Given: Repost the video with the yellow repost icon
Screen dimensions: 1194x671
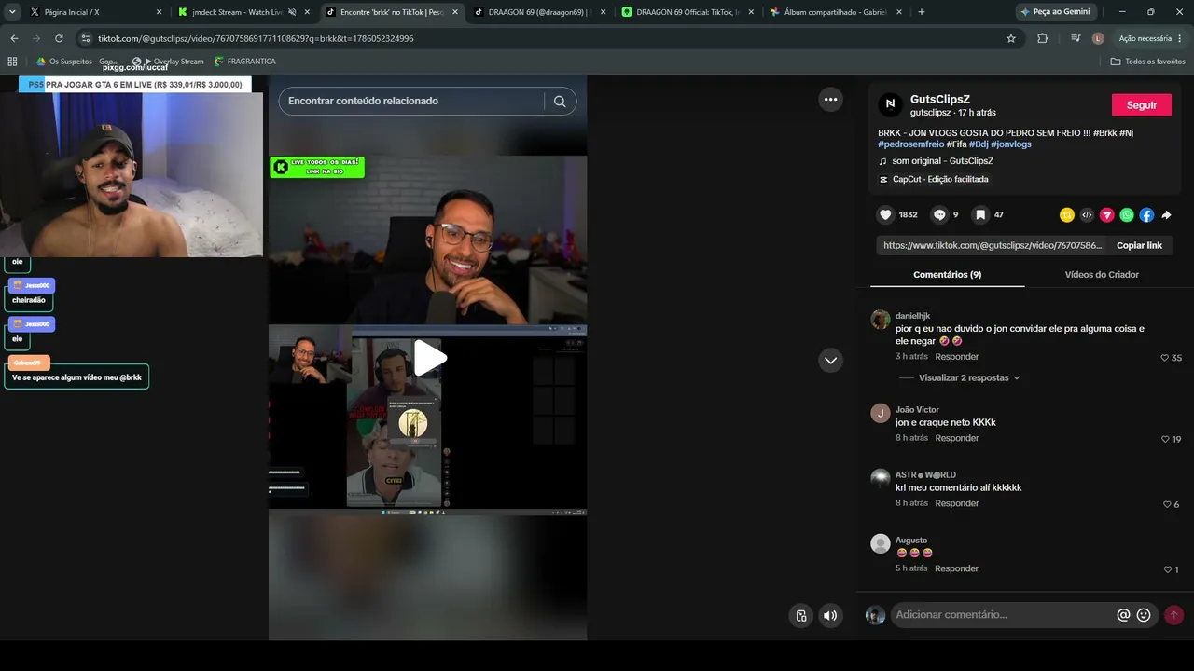Looking at the screenshot, I should coord(1067,215).
